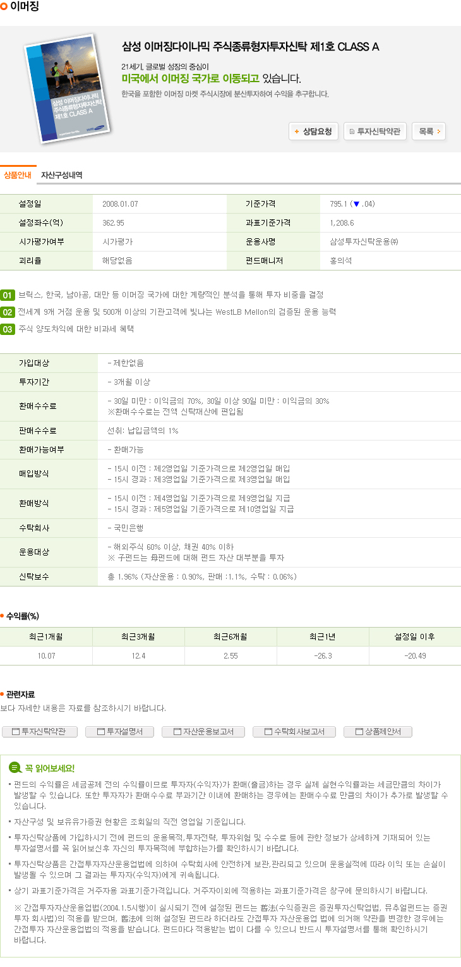Click the orange circle icon beside 이머징
The image size is (461, 967).
[x=4, y=6]
